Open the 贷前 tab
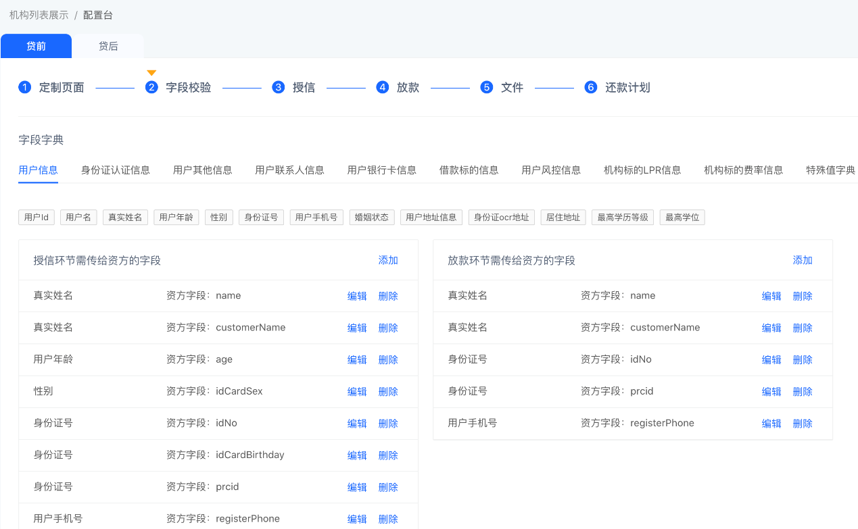Image resolution: width=858 pixels, height=529 pixels. (36, 46)
